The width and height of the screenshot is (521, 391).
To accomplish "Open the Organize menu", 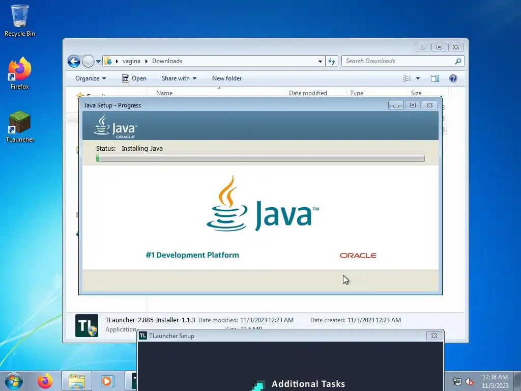I will click(x=91, y=78).
